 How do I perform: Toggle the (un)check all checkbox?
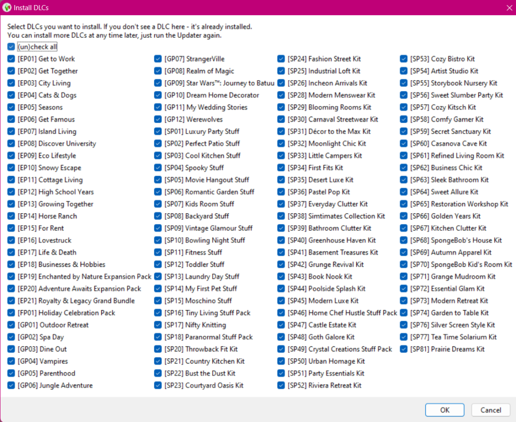coord(11,47)
